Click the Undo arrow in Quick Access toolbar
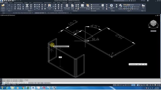The height and width of the screenshot is (90, 161). (x=15, y=1)
